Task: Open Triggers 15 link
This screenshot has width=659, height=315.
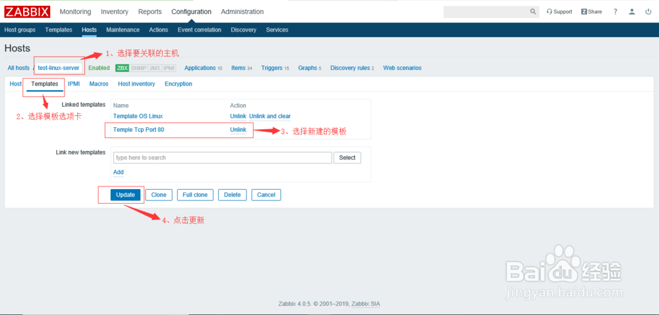Action: pos(275,68)
